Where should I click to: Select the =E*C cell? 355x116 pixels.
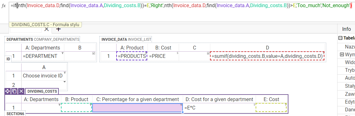[x=219, y=108]
